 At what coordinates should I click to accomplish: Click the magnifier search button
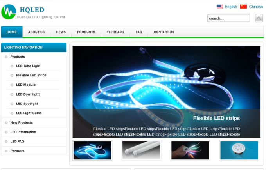tap(259, 18)
